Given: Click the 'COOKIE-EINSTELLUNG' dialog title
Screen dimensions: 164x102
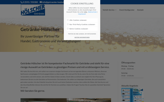Looking at the screenshot, I should point(82,4).
